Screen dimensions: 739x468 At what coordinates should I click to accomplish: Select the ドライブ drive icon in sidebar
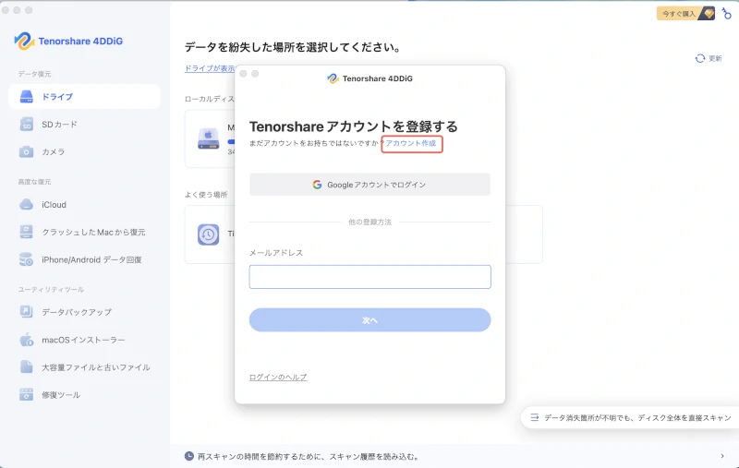click(x=27, y=97)
